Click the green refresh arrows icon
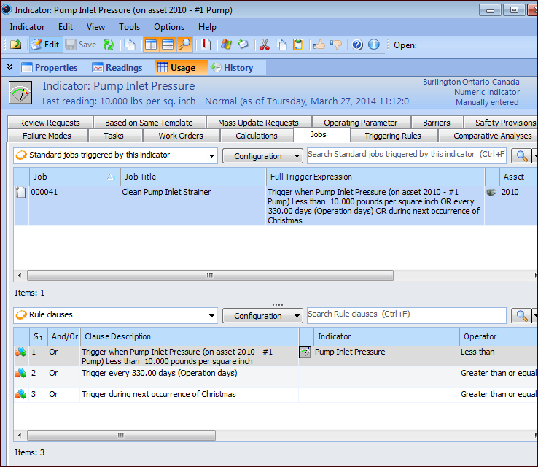This screenshot has height=467, width=538. (109, 45)
